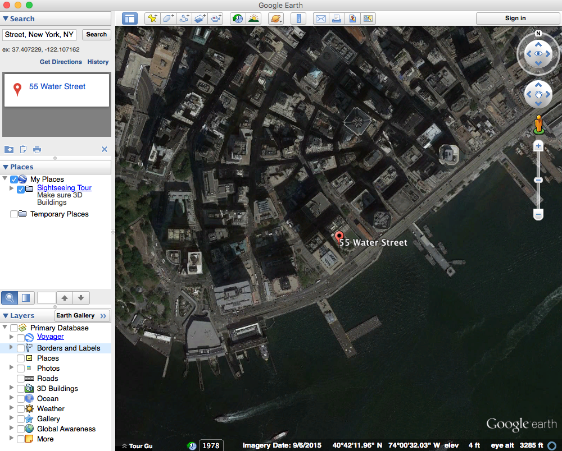Click the Add Path tool
Viewport: 562px width, 451px height.
click(x=184, y=19)
